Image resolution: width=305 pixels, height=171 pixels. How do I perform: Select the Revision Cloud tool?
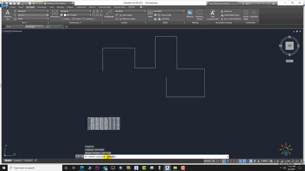coord(199,15)
